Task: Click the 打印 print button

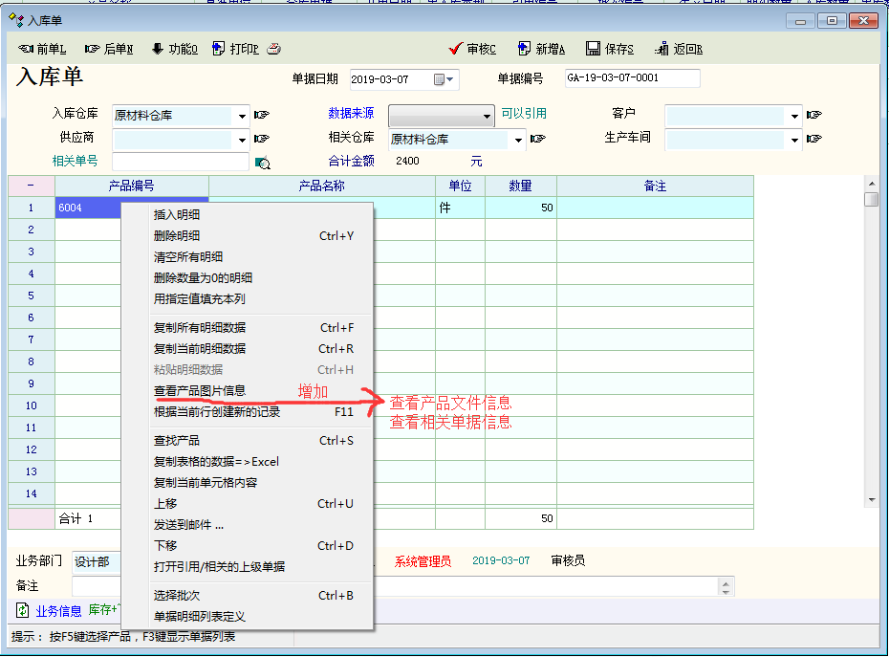Action: click(235, 50)
